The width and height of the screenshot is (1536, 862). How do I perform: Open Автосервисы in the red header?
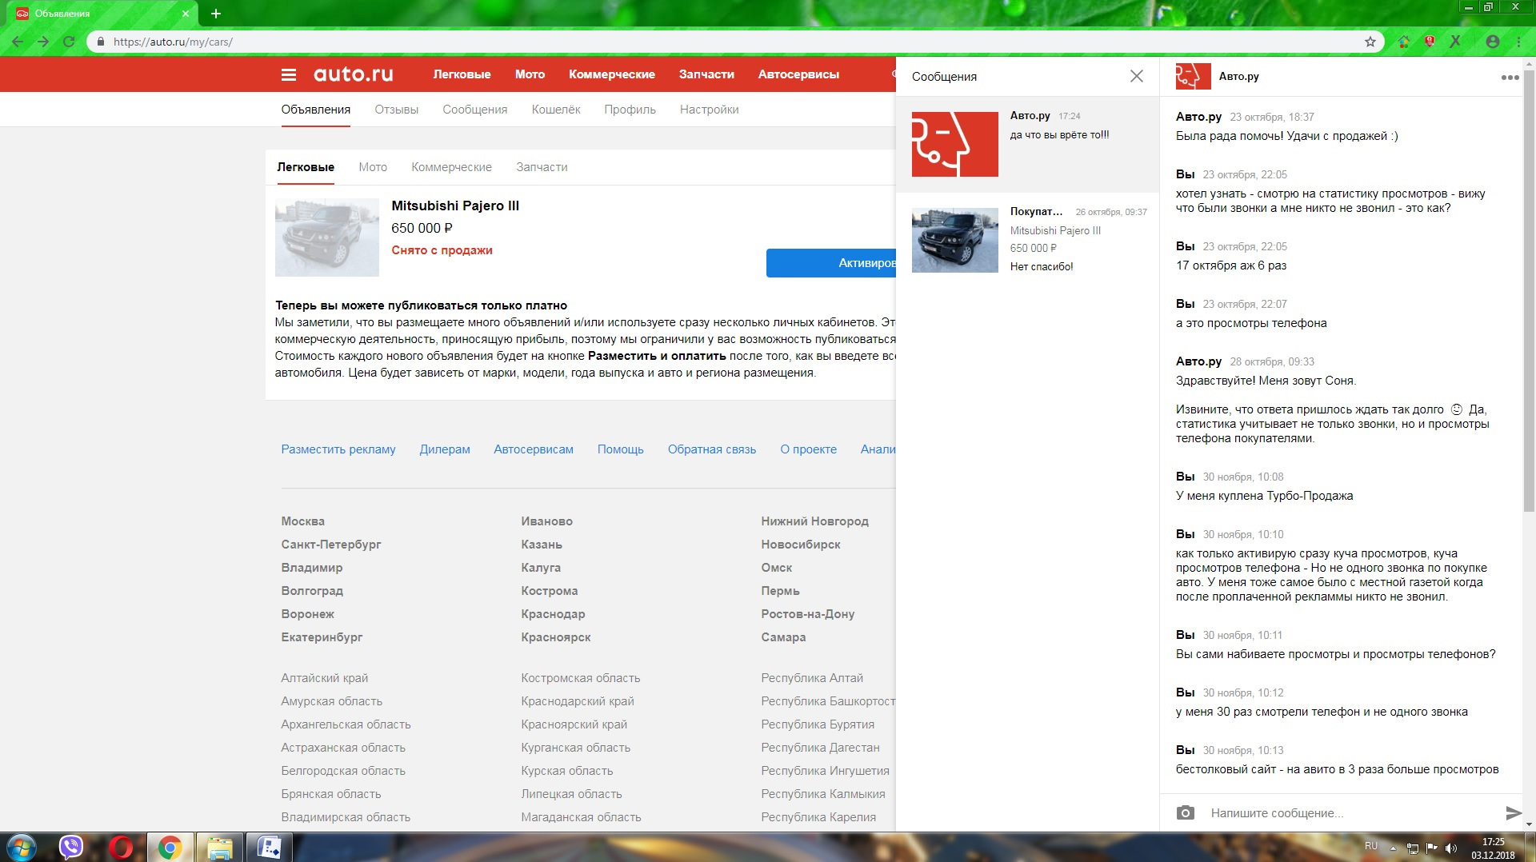pyautogui.click(x=798, y=74)
